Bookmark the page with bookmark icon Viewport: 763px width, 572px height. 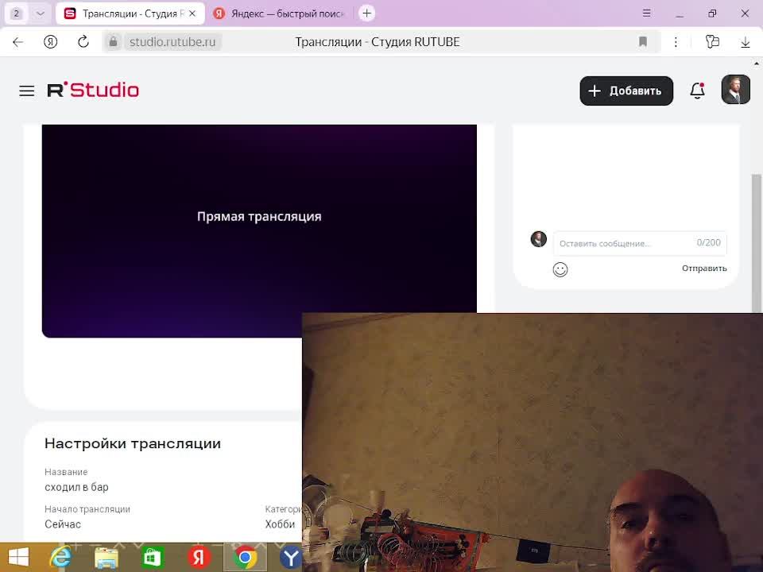pyautogui.click(x=643, y=42)
